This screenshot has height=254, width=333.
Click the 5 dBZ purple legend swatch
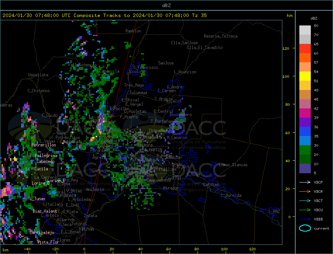pos(305,168)
